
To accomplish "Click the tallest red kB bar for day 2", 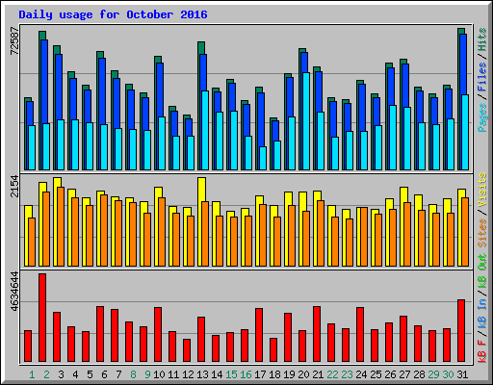I will (x=42, y=318).
